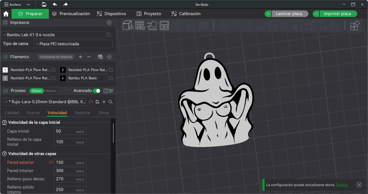
Task: Open filament 1 preset dropdown
Action: tap(30, 70)
